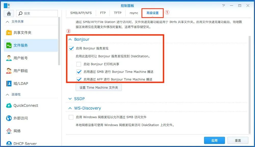
Task: Collapse the Bonjour section
Action: (70, 39)
